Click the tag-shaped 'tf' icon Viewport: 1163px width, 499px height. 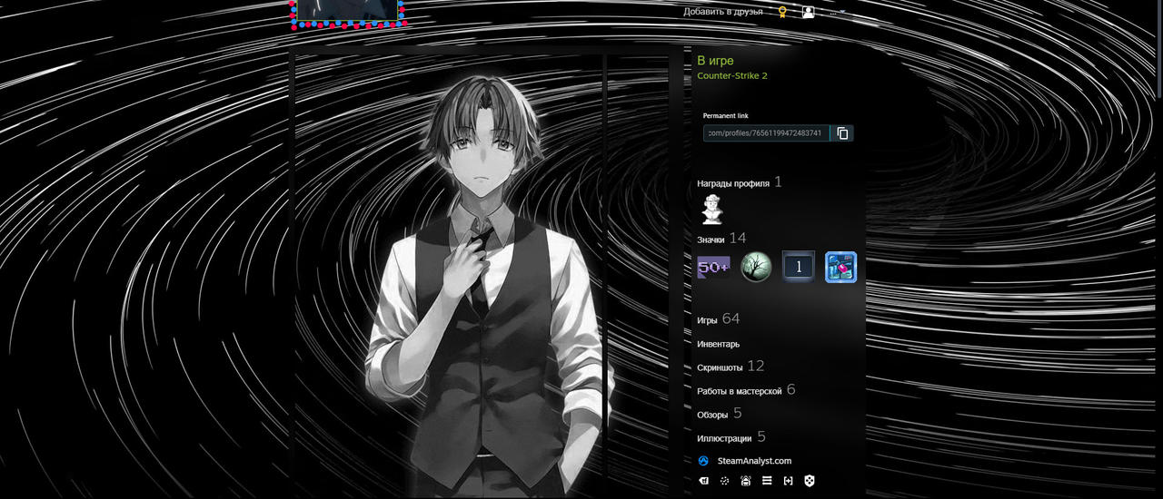[x=703, y=481]
